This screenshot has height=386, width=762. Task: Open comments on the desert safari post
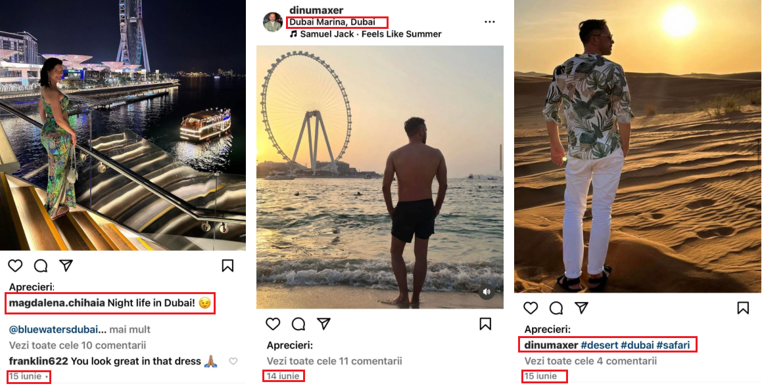[556, 308]
